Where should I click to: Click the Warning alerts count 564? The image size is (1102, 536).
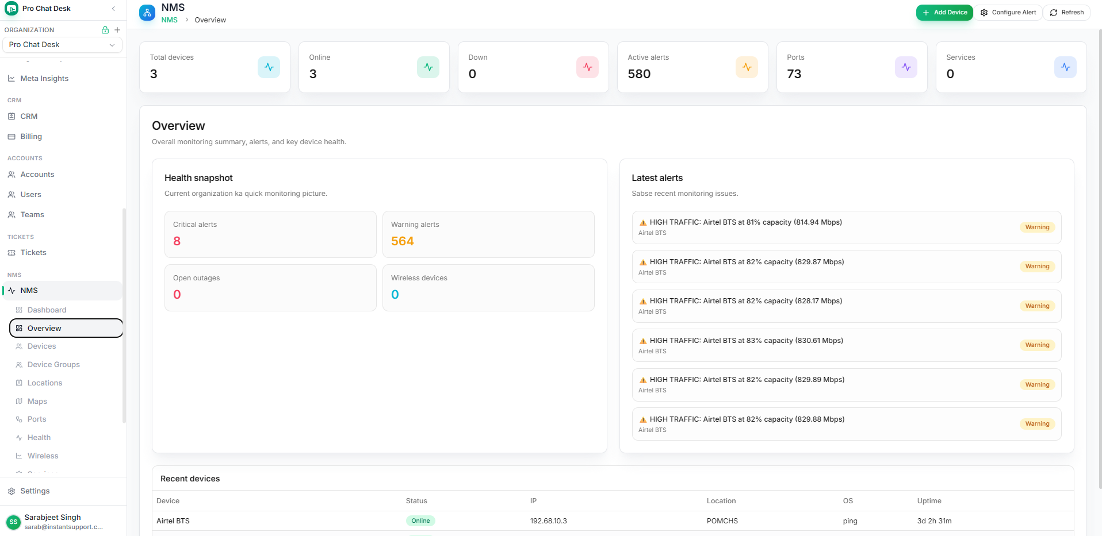[x=403, y=241]
